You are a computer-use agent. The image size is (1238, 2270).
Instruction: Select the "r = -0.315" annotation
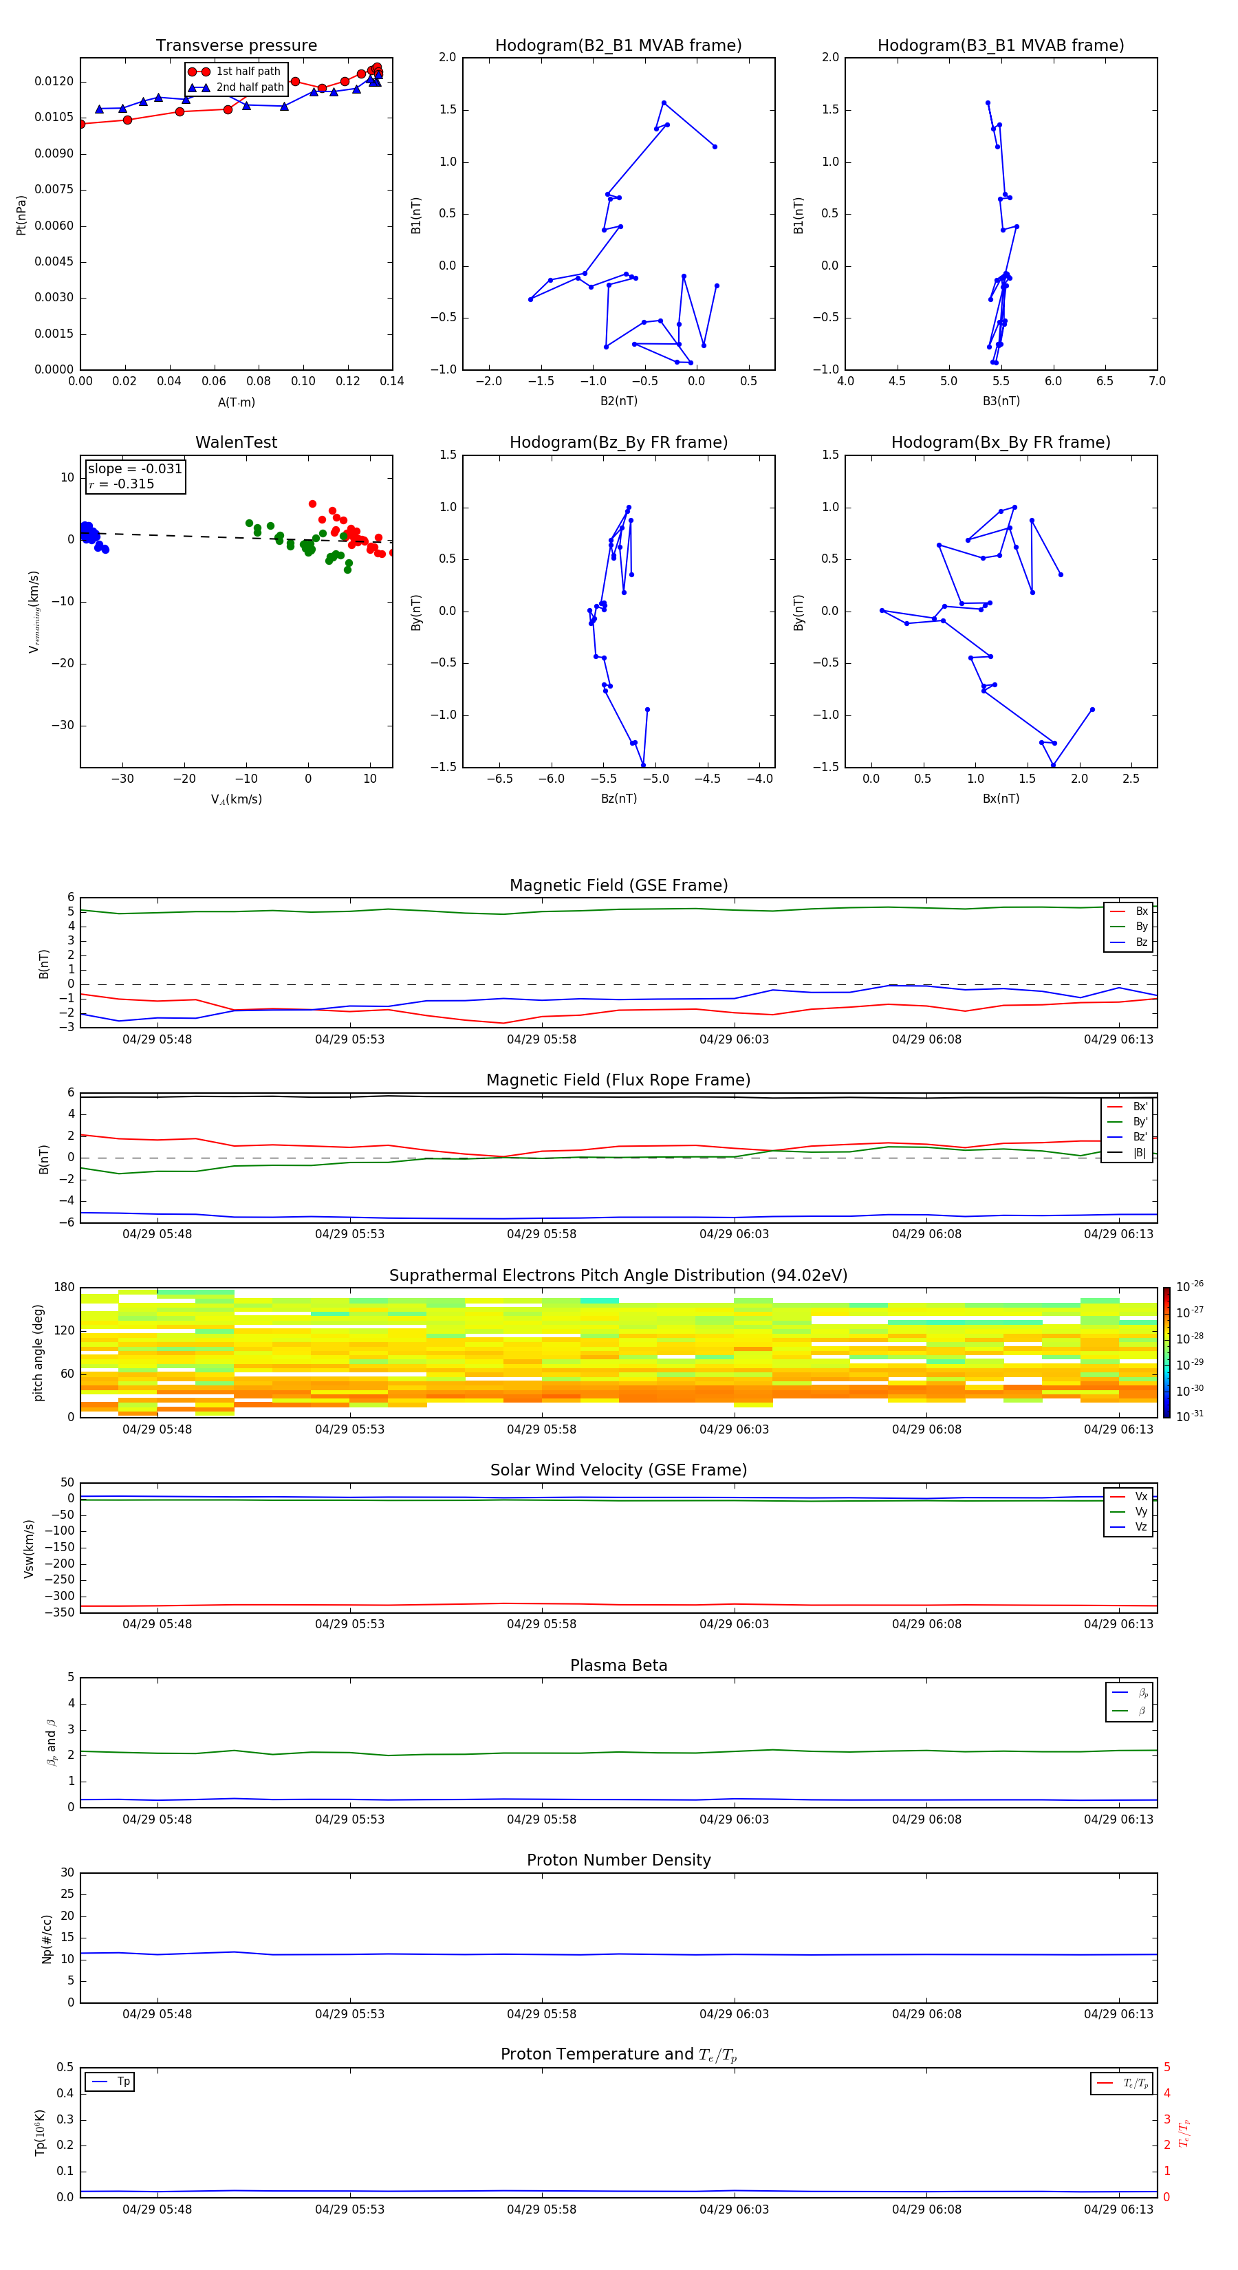coord(122,484)
